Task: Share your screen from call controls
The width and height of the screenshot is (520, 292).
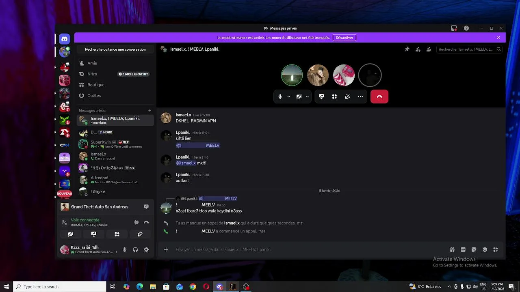Action: 321,97
